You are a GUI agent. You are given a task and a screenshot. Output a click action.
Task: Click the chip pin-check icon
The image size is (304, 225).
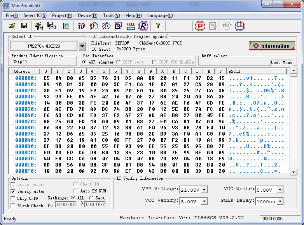239,26
